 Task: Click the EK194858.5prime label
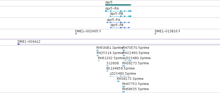point(120,68)
